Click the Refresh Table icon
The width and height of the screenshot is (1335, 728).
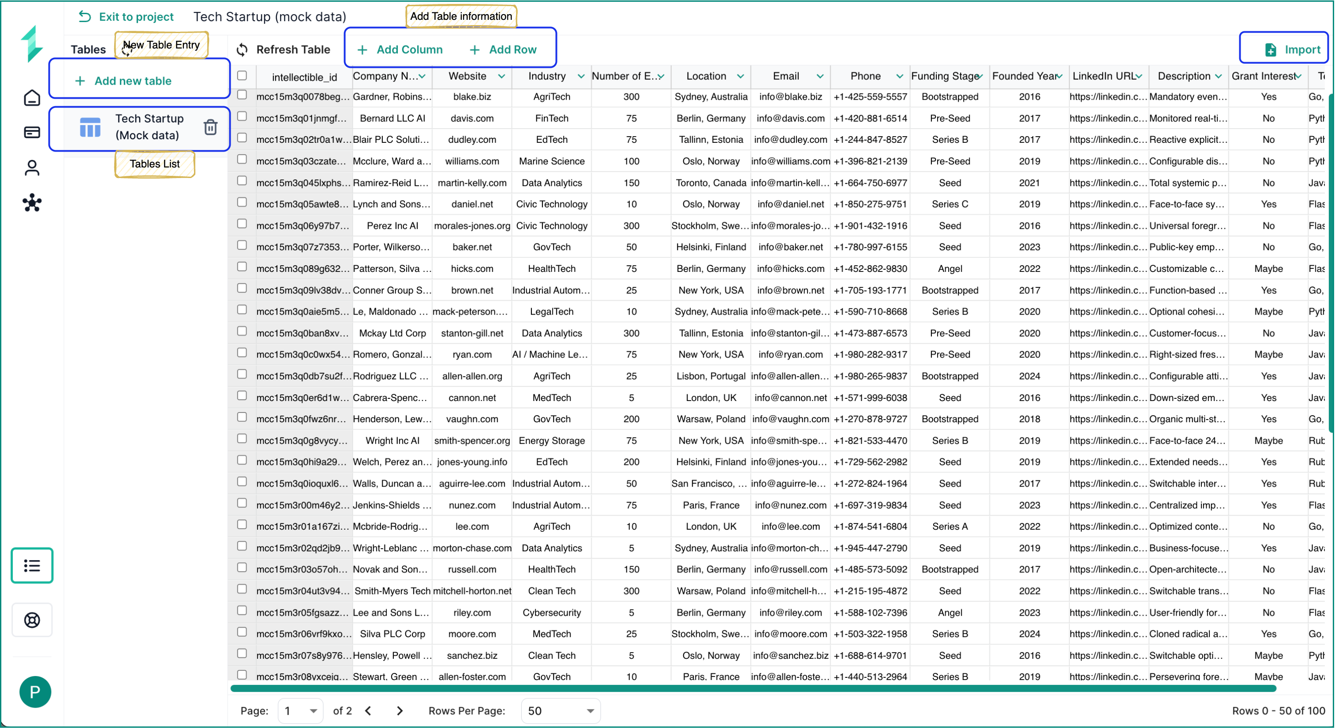(243, 50)
